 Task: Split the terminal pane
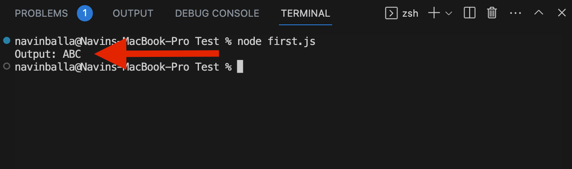[470, 13]
